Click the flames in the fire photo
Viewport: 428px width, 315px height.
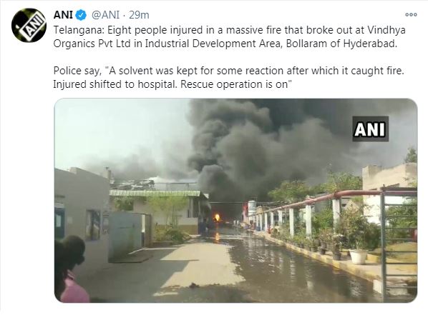(x=218, y=217)
